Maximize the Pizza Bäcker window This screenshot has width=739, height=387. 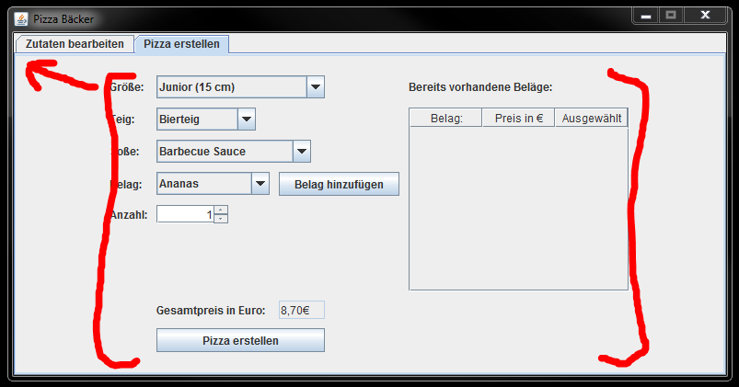click(x=671, y=16)
